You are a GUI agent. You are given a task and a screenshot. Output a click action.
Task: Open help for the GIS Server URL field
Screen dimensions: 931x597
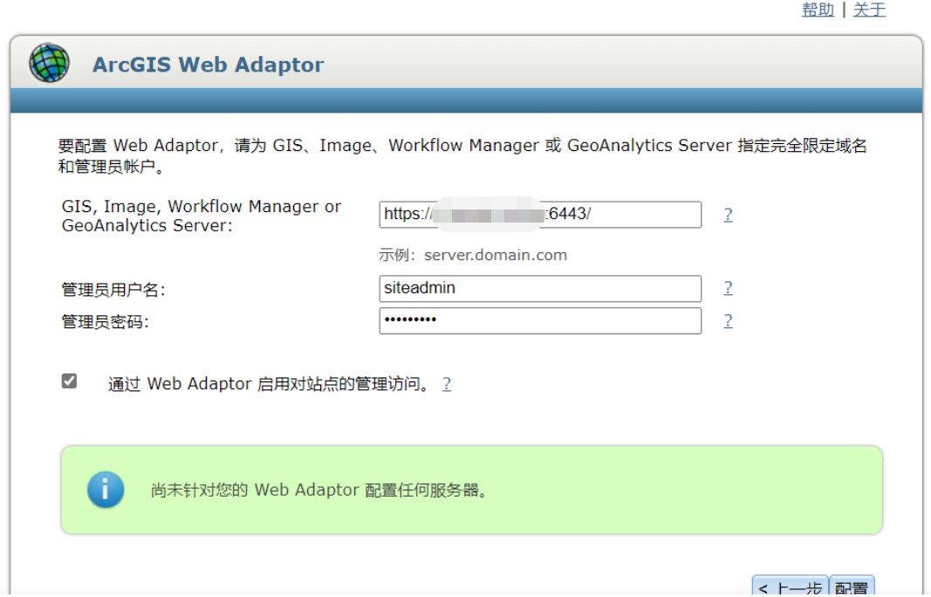[728, 215]
